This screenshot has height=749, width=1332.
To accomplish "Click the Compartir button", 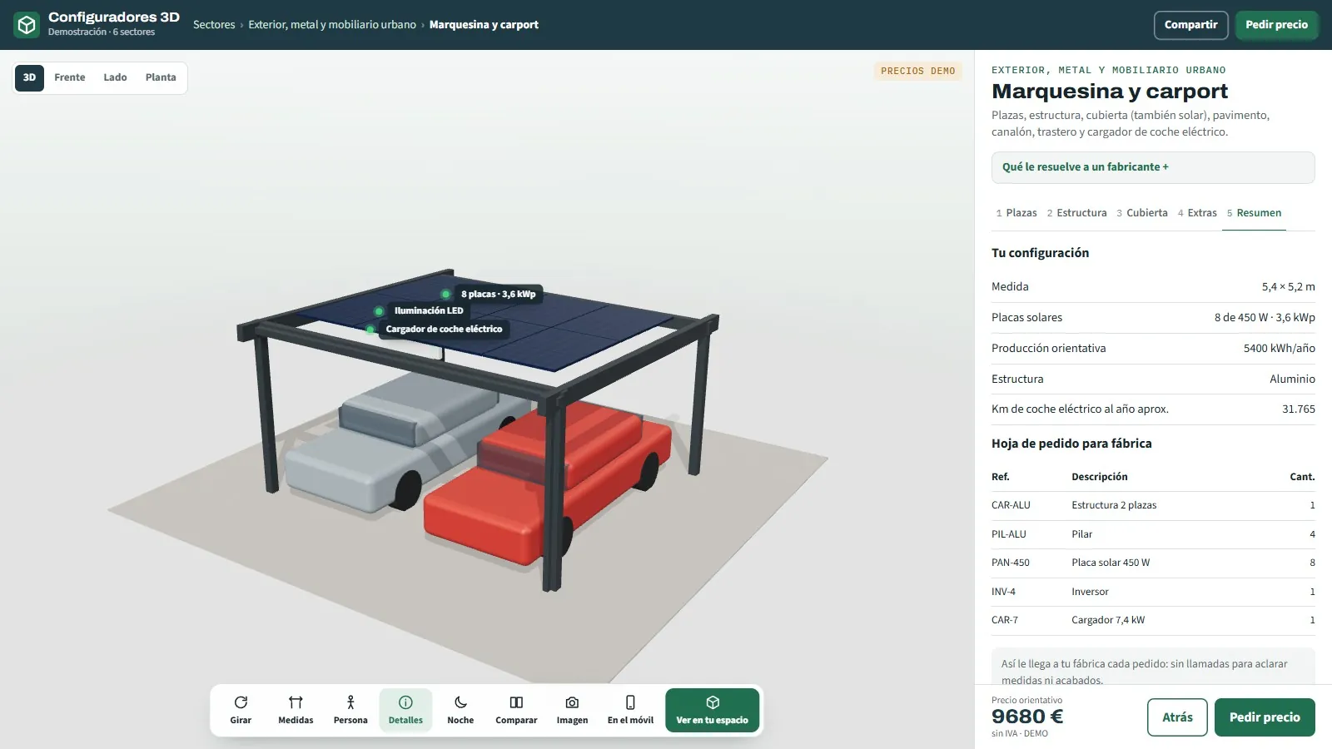I will coord(1190,25).
